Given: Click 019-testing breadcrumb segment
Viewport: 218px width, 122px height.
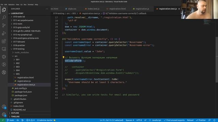Looking at the screenshot, I should click(59, 14).
